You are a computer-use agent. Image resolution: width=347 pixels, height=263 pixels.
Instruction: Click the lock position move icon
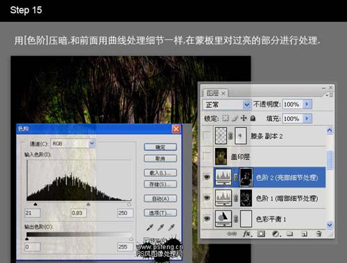244,118
